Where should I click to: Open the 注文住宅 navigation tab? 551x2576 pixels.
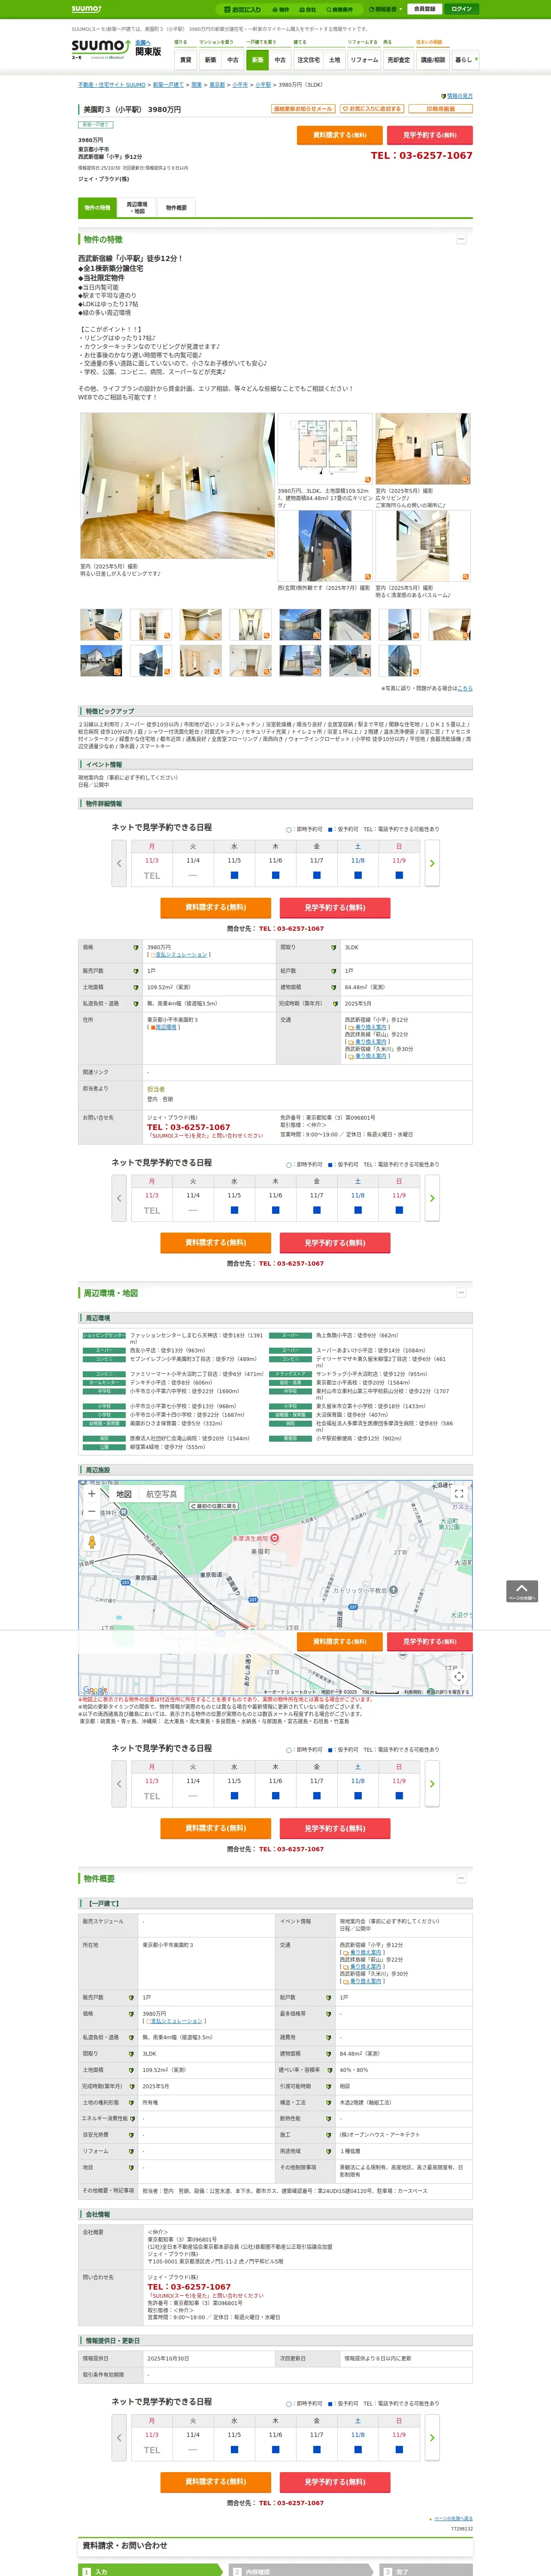[308, 60]
